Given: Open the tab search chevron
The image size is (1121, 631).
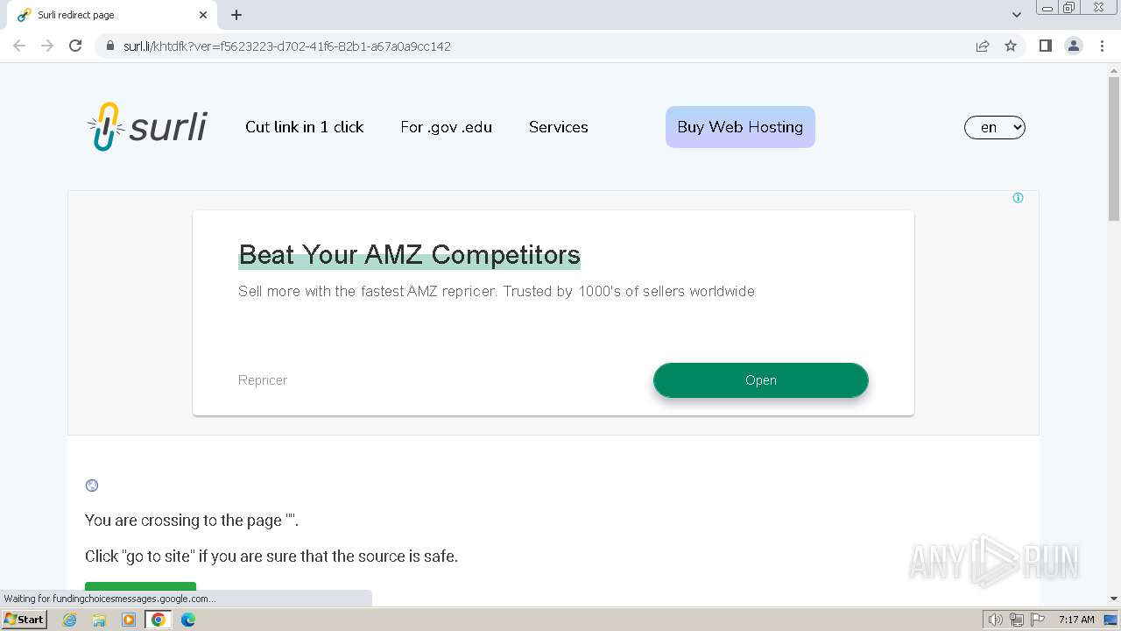Looking at the screenshot, I should point(1017,15).
